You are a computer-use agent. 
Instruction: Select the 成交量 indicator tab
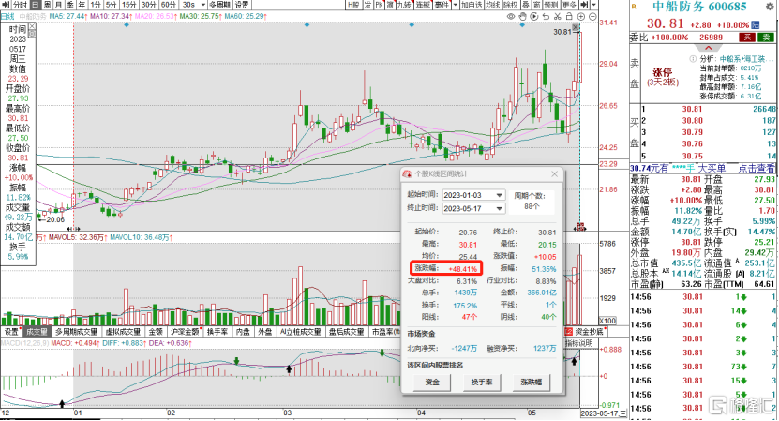(x=37, y=332)
